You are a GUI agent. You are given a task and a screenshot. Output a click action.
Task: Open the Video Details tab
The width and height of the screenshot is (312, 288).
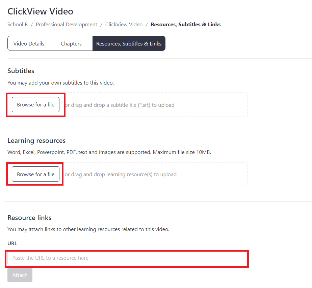[29, 43]
